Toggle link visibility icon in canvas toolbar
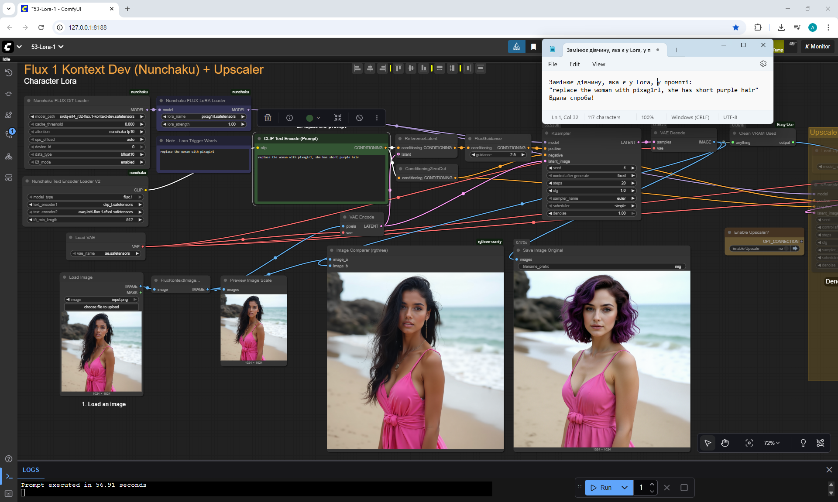Screen dimensions: 838x502 821,443
